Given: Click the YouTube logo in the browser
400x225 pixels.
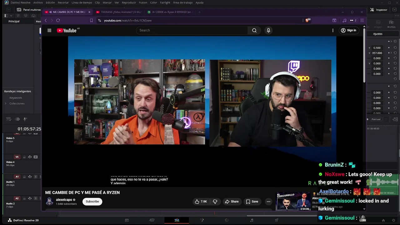Looking at the screenshot, I should [x=67, y=30].
